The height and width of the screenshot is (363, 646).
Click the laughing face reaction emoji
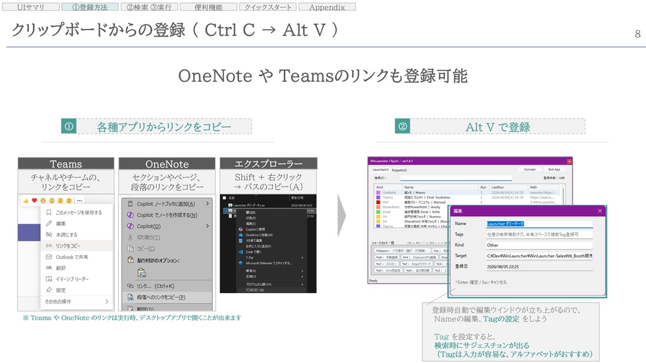(x=43, y=200)
